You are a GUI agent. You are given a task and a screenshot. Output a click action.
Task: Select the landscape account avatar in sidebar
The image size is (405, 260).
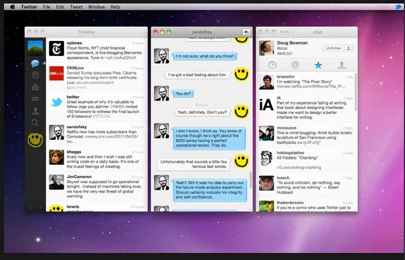click(35, 48)
